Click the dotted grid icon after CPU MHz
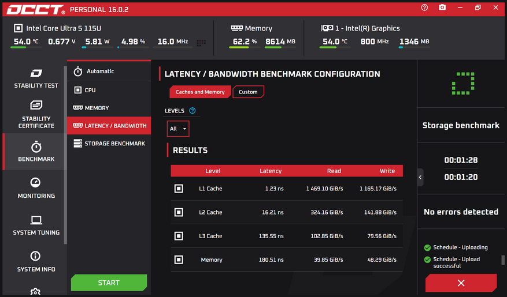Screen dimensions: 507x297 click(201, 43)
